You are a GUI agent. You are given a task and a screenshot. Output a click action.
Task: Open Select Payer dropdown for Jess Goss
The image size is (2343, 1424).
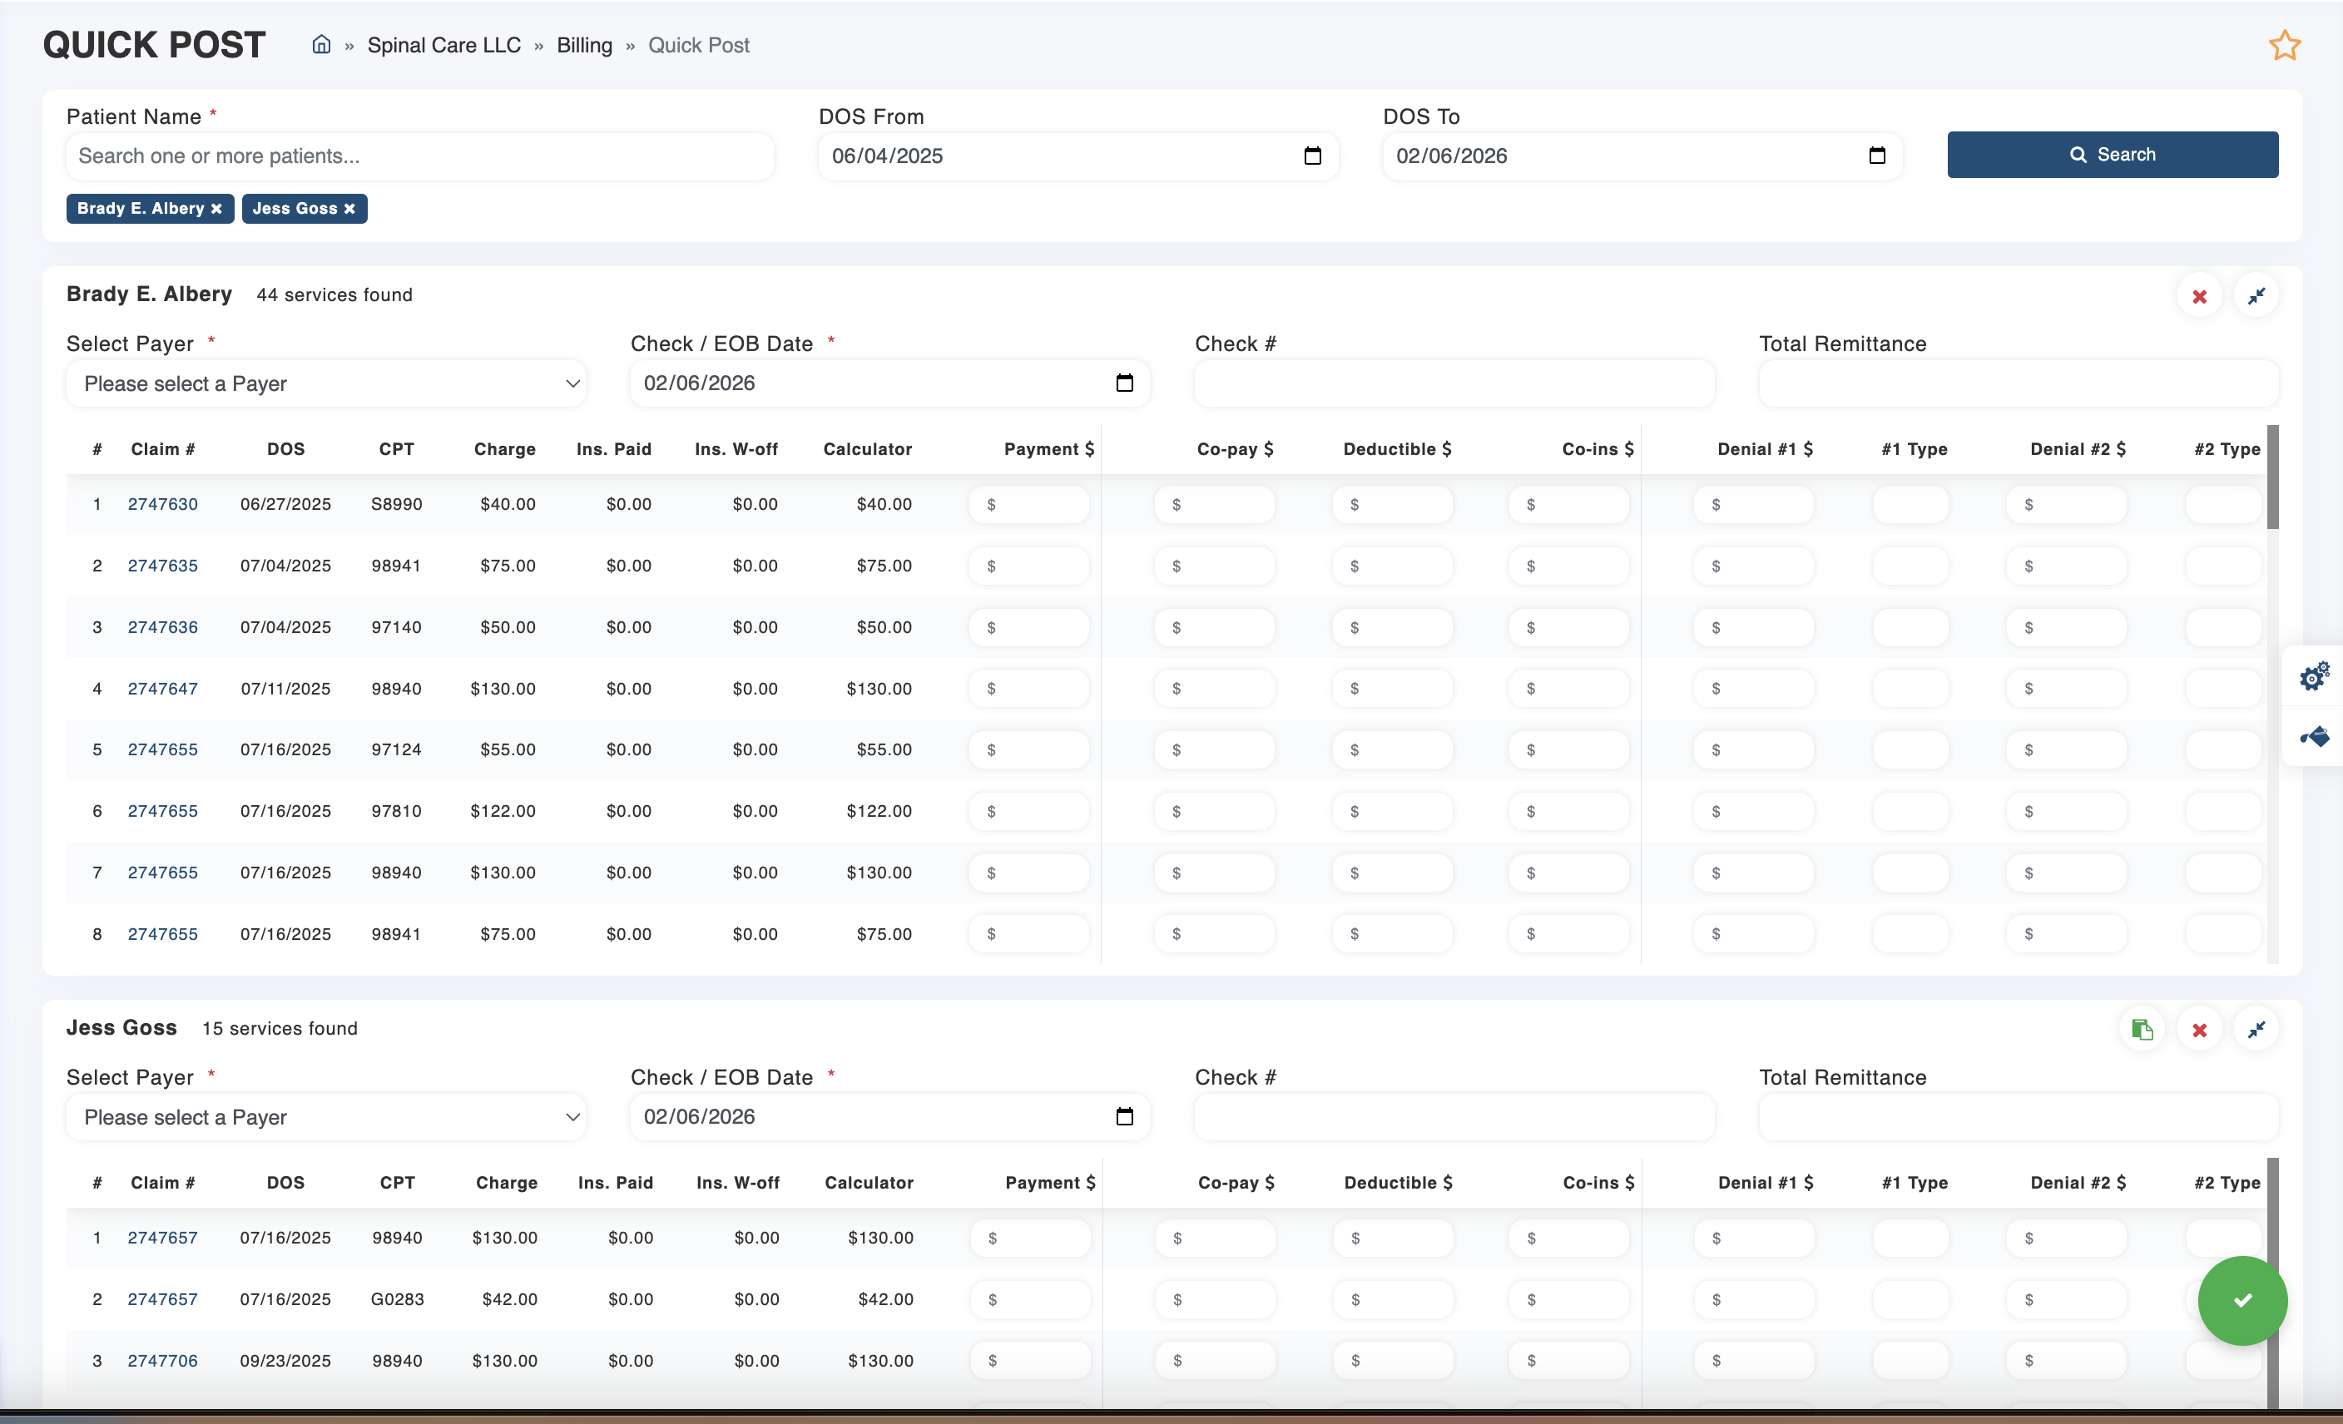326,1117
